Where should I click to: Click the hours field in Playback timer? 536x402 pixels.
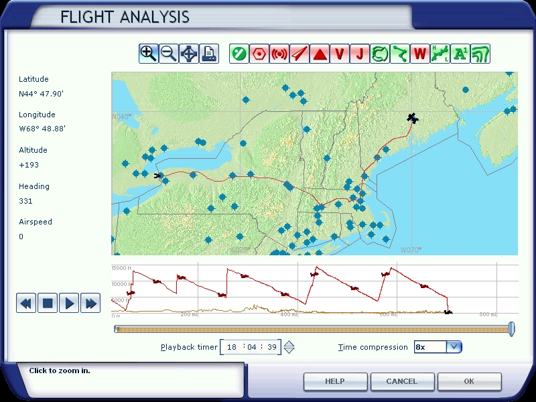click(232, 347)
